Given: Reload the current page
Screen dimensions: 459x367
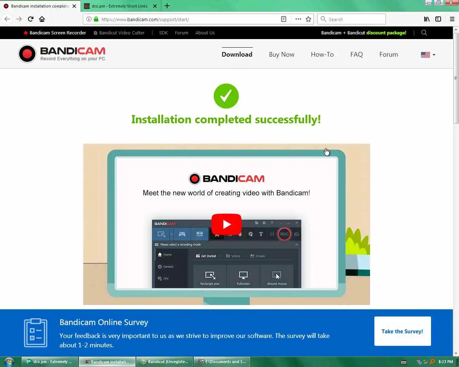Looking at the screenshot, I should pyautogui.click(x=30, y=19).
